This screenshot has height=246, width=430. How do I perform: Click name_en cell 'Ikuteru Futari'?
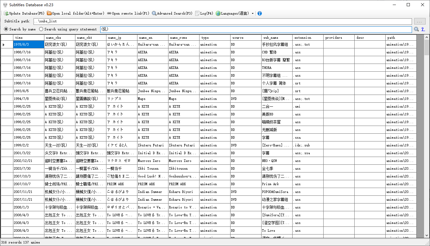click(x=153, y=145)
